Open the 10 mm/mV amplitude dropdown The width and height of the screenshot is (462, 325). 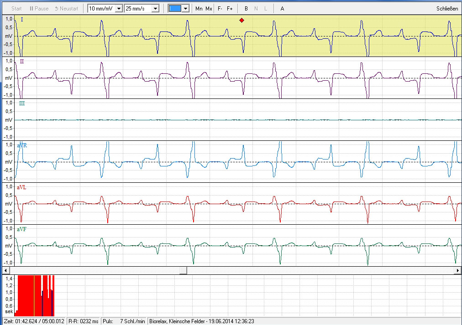pos(119,9)
